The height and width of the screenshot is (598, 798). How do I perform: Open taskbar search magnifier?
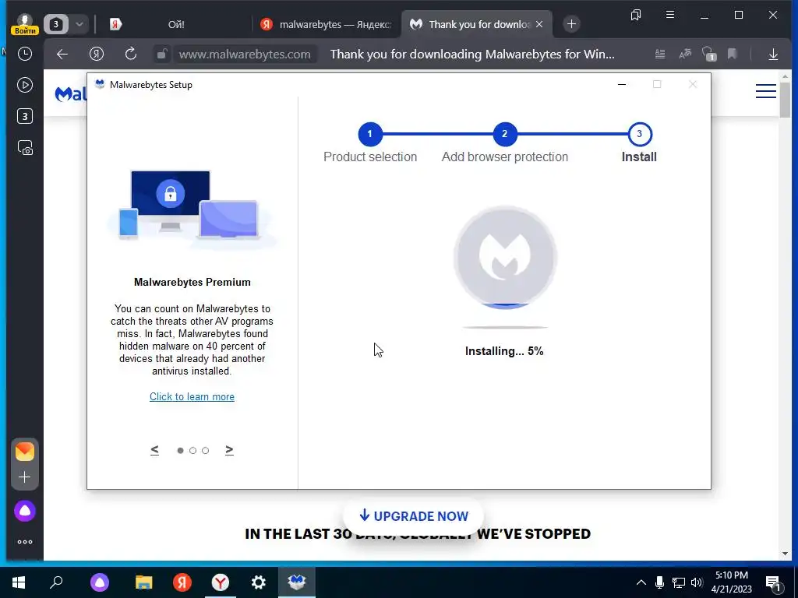[x=56, y=582]
